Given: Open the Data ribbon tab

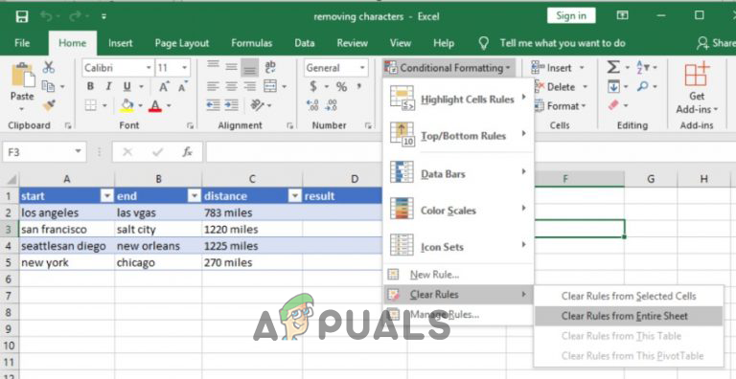Looking at the screenshot, I should [304, 43].
